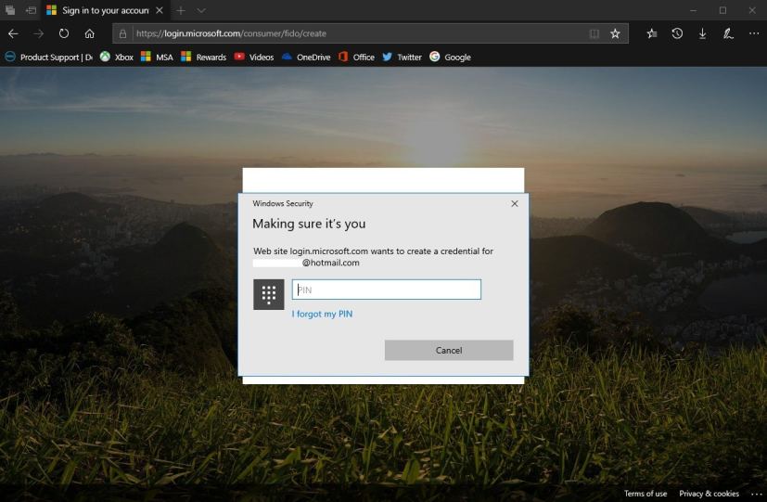Minimize the Edge browser window
Viewport: 767px width, 502px height.
(693, 10)
